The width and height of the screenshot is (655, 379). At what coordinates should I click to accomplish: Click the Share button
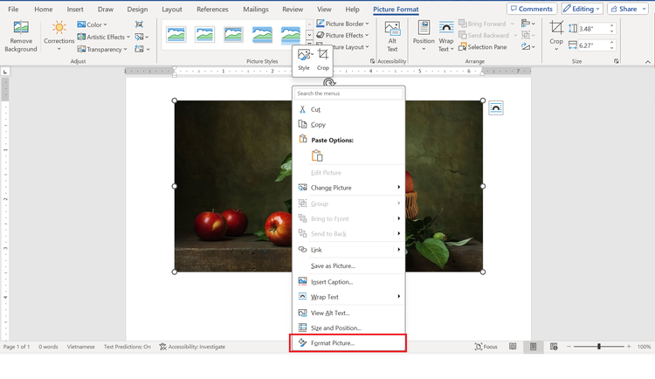(627, 9)
